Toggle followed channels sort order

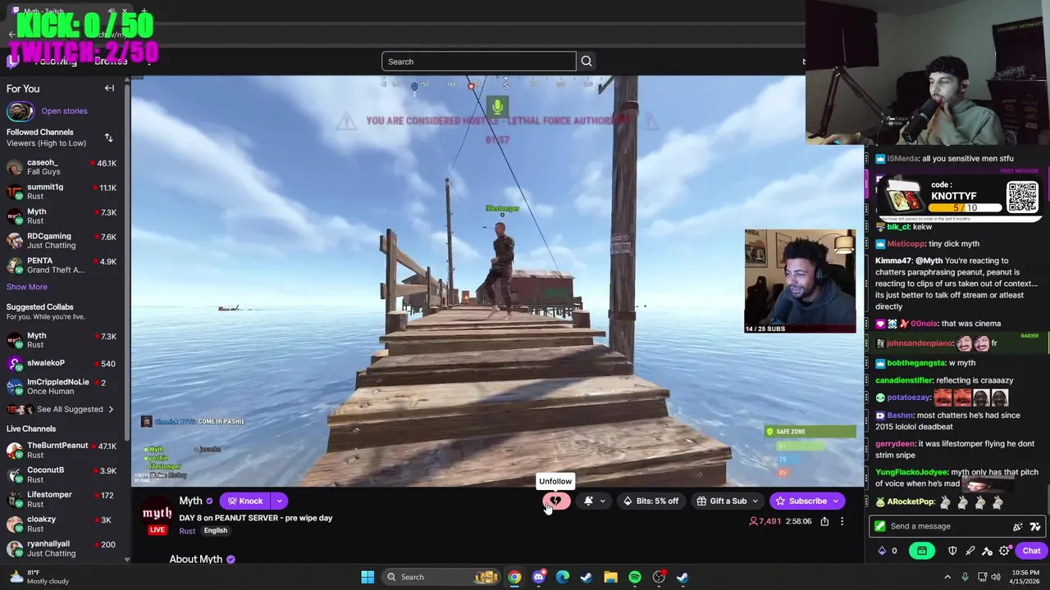coord(108,138)
